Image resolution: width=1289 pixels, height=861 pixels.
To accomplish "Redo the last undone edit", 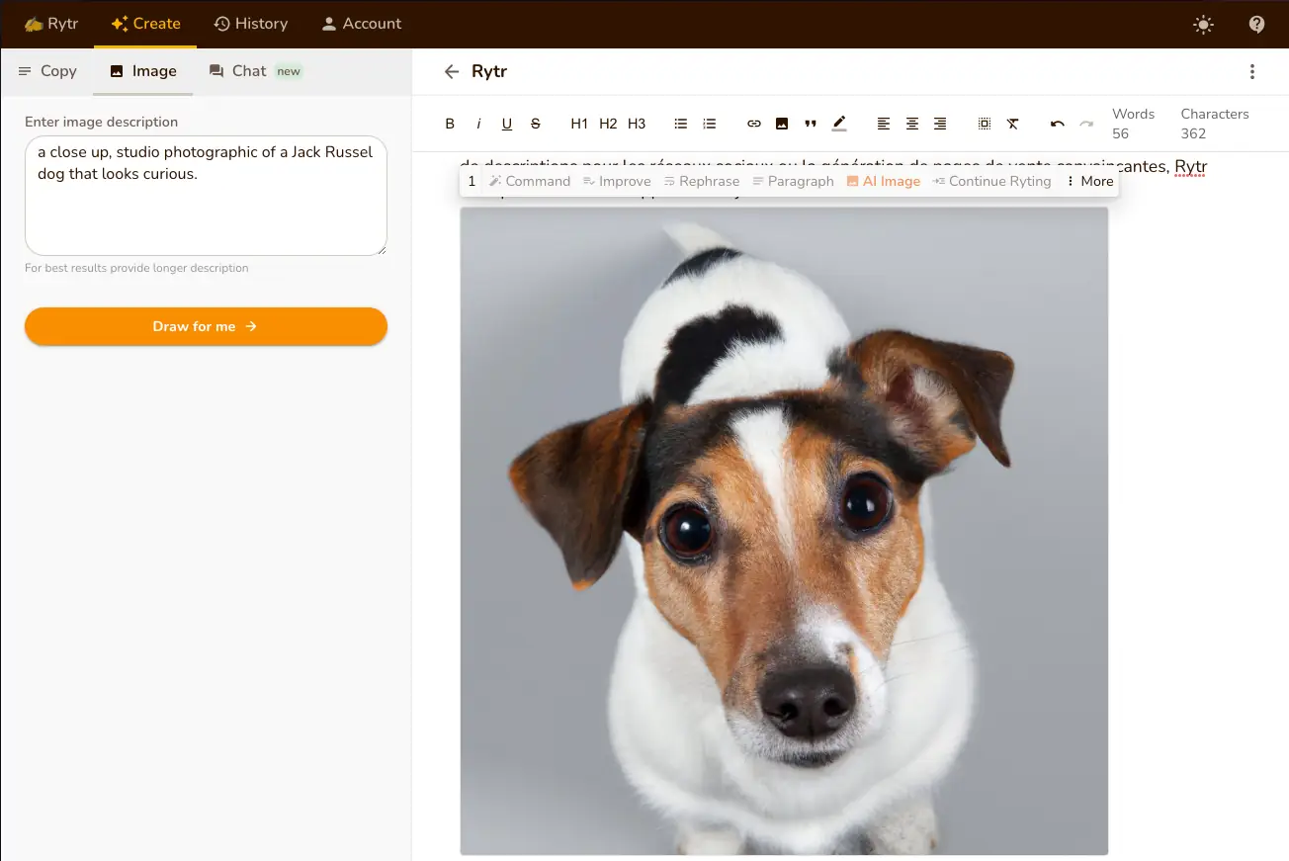I will pos(1086,124).
